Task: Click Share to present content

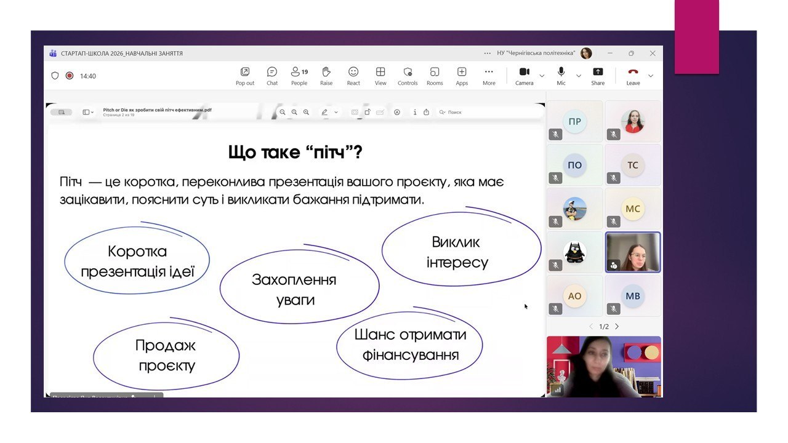Action: tap(598, 76)
